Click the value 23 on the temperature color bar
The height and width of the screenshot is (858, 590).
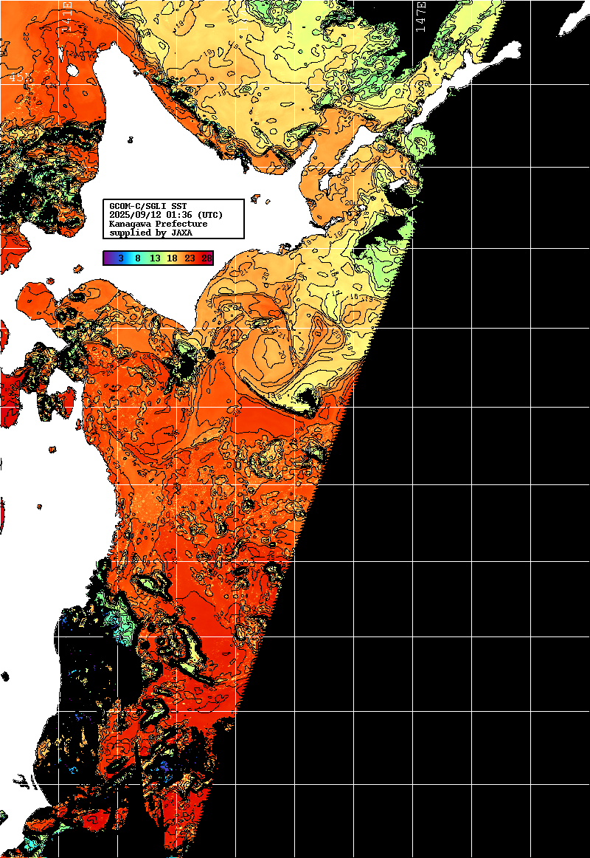190,258
